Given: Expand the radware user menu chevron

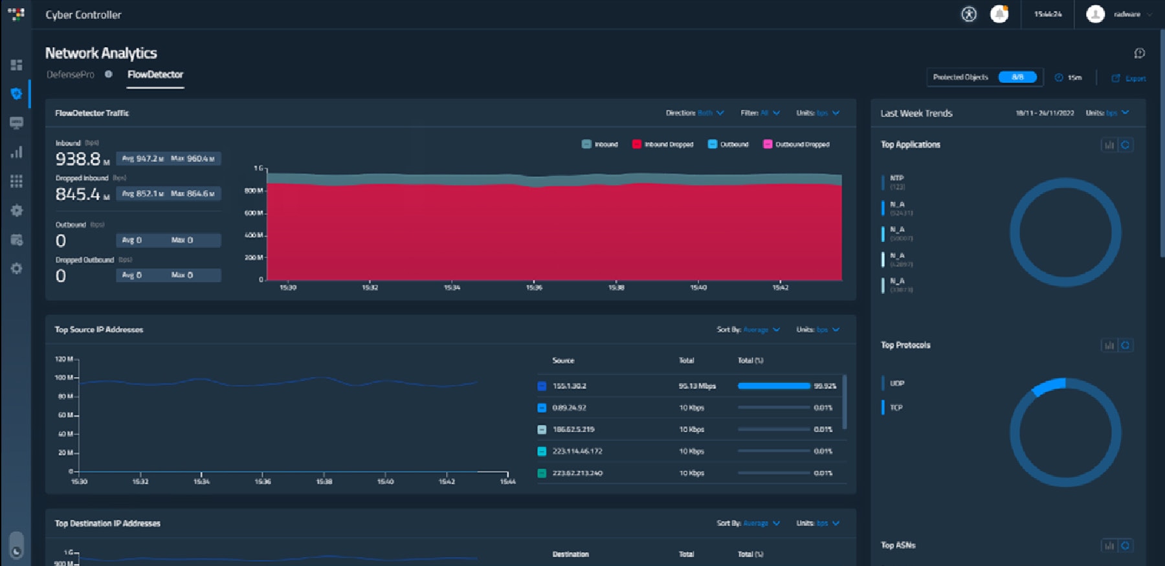Looking at the screenshot, I should [1149, 14].
